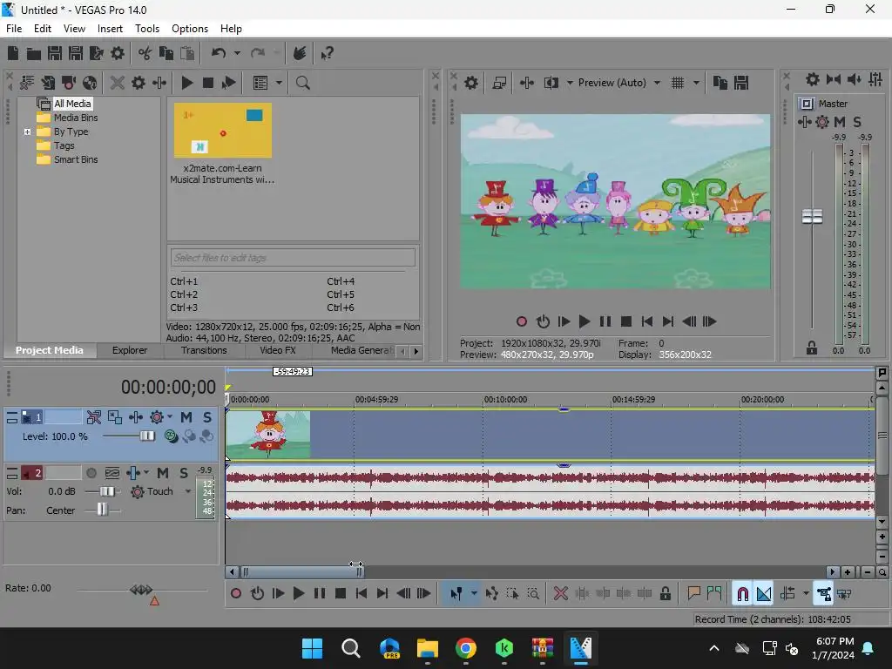Open the File menu
The width and height of the screenshot is (892, 669).
click(x=14, y=29)
